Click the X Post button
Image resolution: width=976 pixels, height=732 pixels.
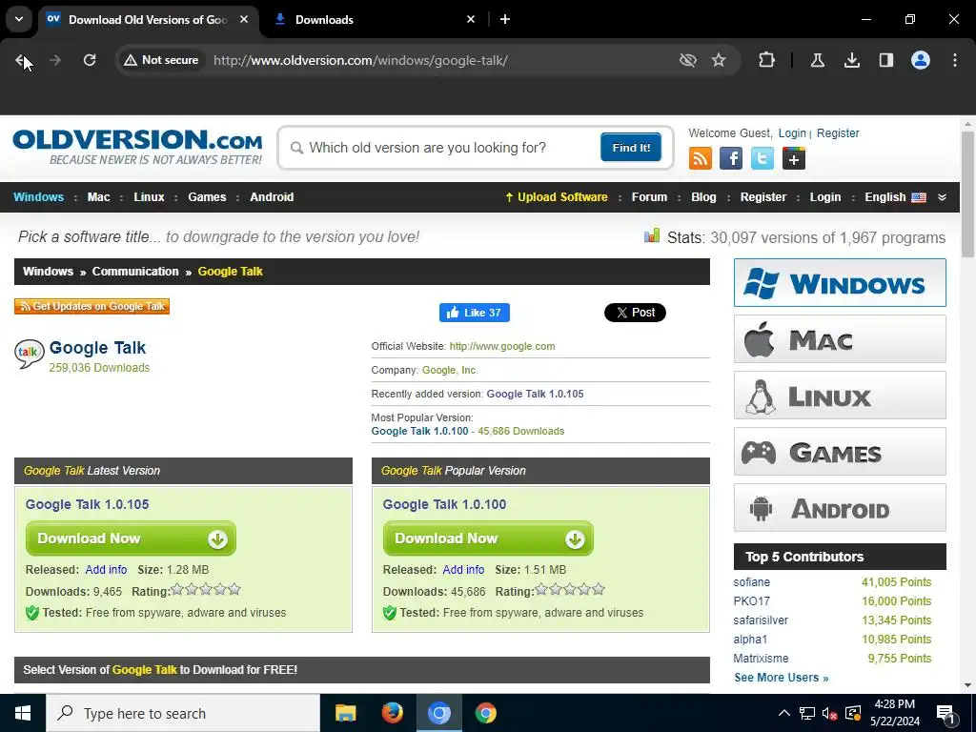click(635, 313)
